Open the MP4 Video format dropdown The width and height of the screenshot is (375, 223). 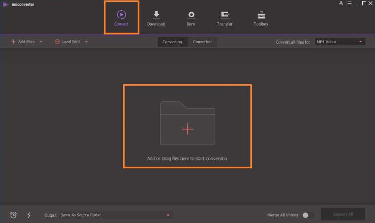[x=340, y=42]
